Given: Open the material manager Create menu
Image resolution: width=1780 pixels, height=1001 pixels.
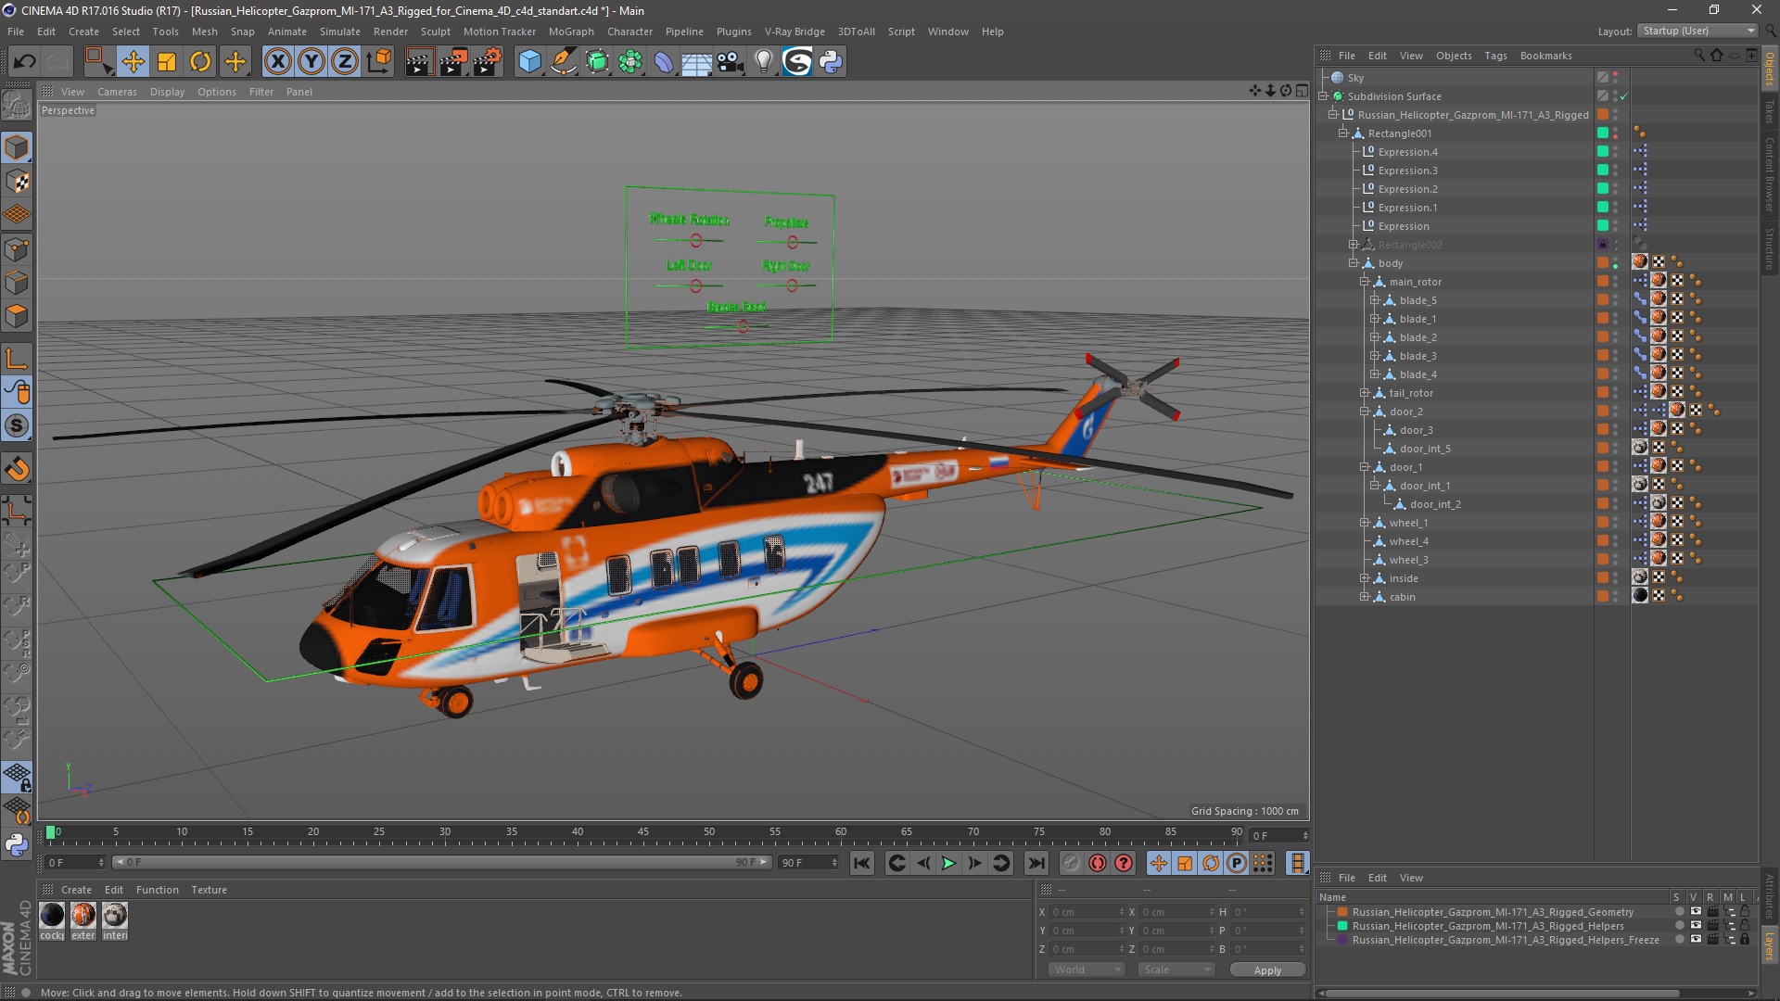Looking at the screenshot, I should (76, 890).
